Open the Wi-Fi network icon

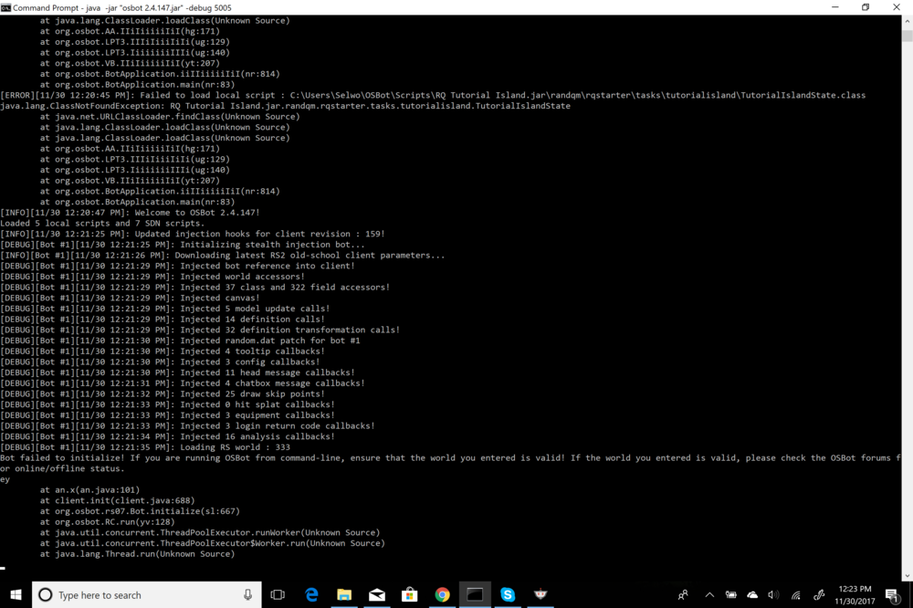tap(795, 594)
